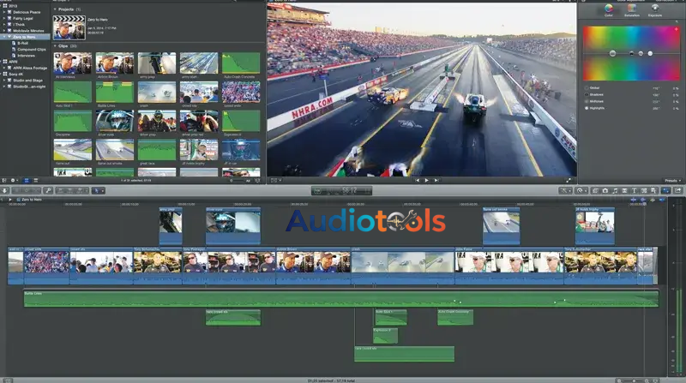Screen dimensions: 686x383
Task: Jump to previous edit in viewer
Action: pyautogui.click(x=418, y=180)
